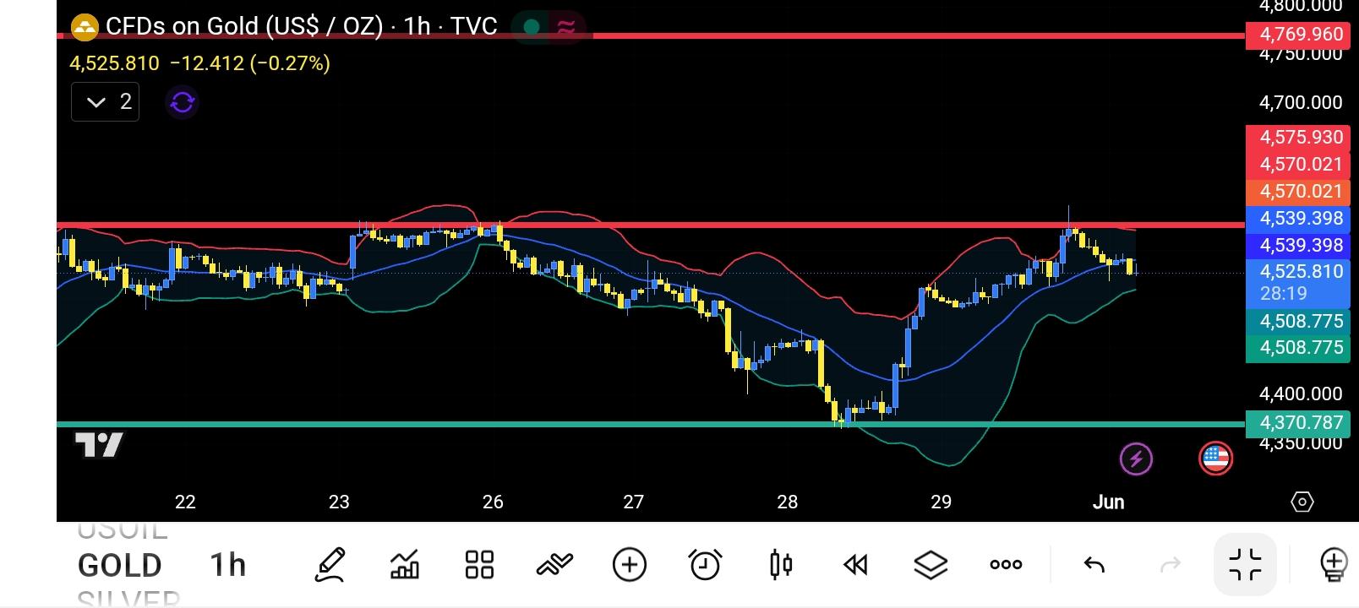The height and width of the screenshot is (608, 1359).
Task: Tap the gold symbol logo icon
Action: pos(85,27)
